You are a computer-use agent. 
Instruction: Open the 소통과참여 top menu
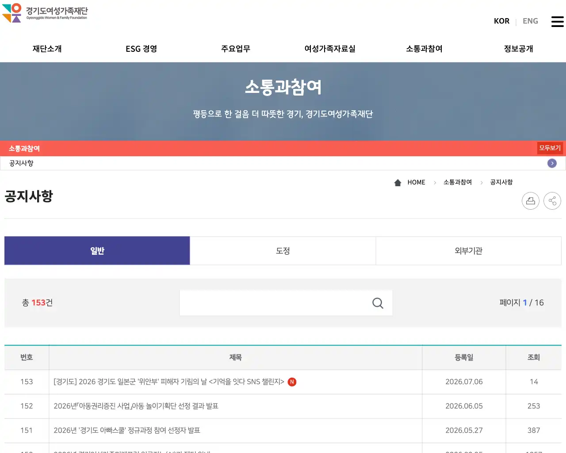pos(424,49)
